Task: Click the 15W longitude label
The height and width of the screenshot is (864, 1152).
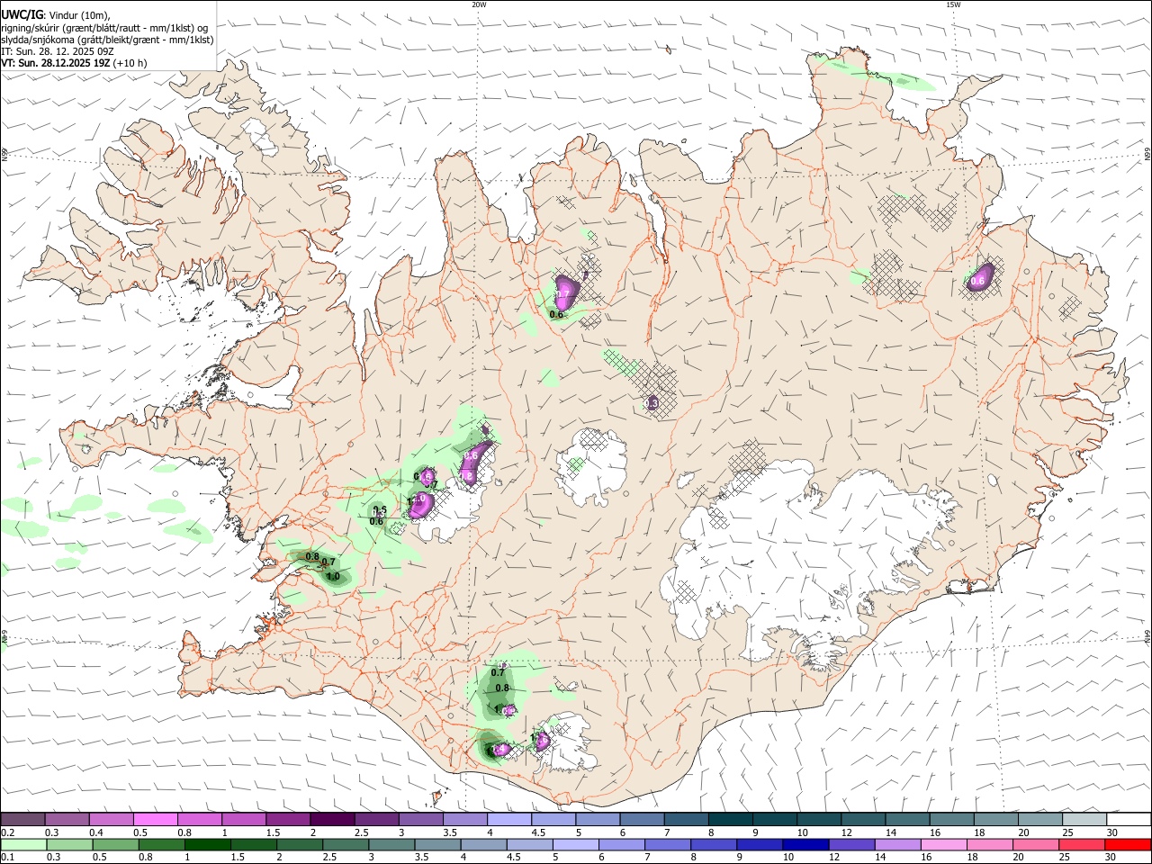Action: (x=953, y=4)
